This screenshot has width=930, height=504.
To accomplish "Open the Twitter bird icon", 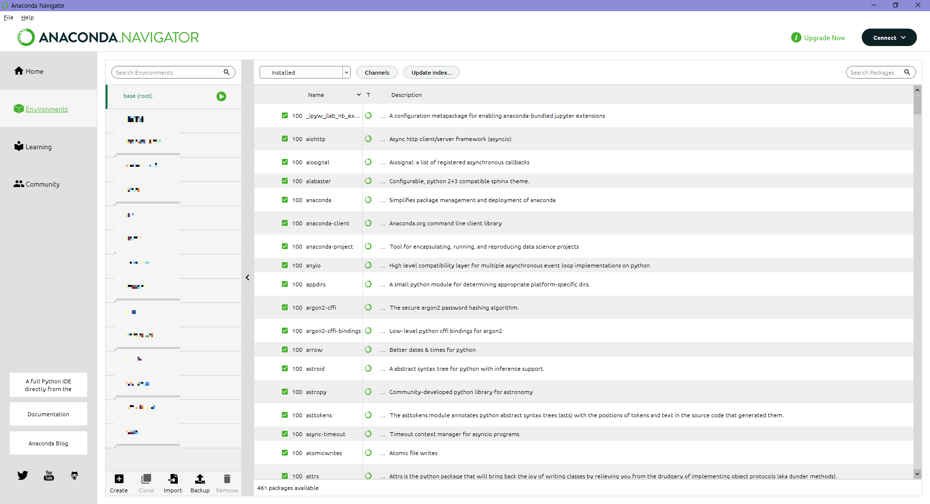I will click(x=23, y=475).
